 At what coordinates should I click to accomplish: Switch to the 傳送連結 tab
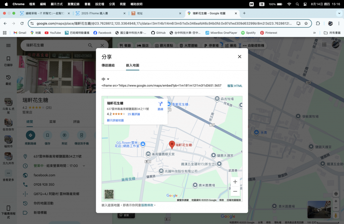[x=108, y=65]
